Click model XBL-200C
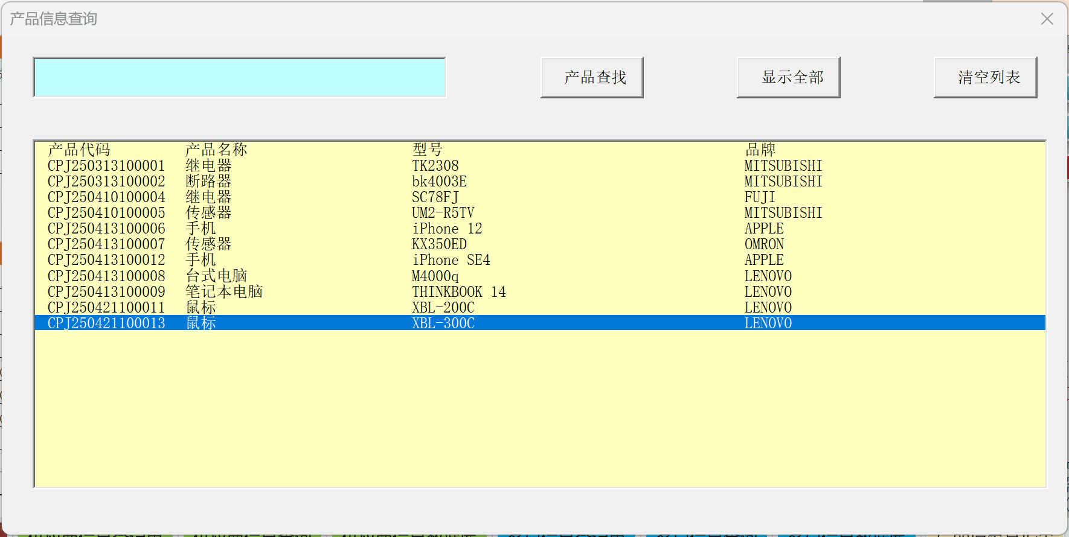The width and height of the screenshot is (1069, 537). 443,308
